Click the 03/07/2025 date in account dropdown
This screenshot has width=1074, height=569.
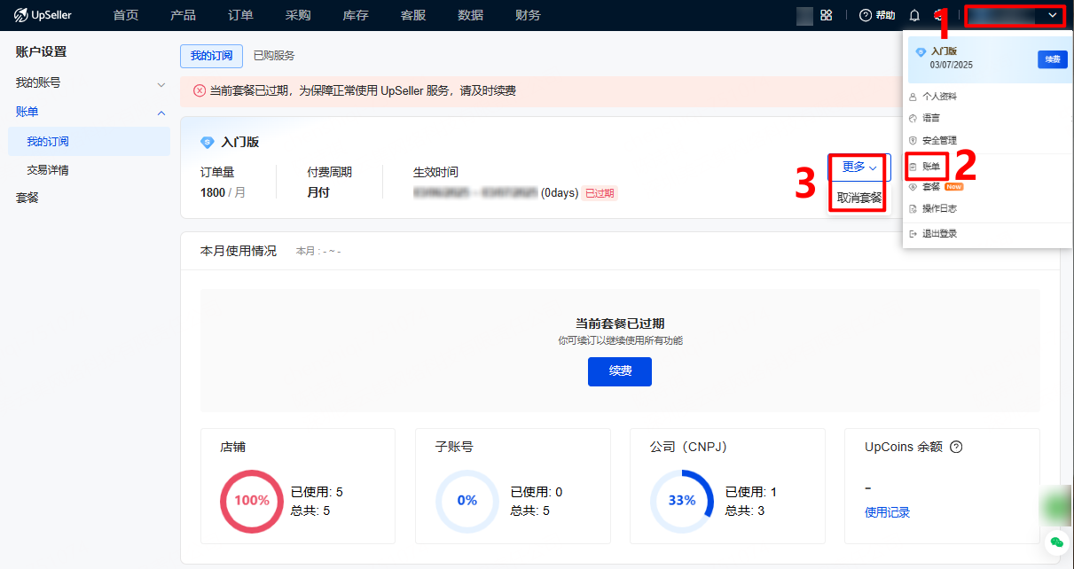coord(952,65)
